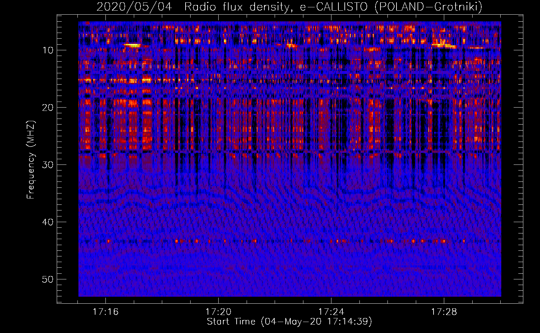Click the 10 MHz frequency tick label
Screen dimensions: 540x333
pos(48,50)
